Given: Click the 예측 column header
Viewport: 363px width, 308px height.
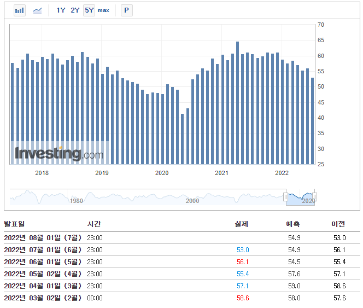Looking at the screenshot, I should pos(293,224).
